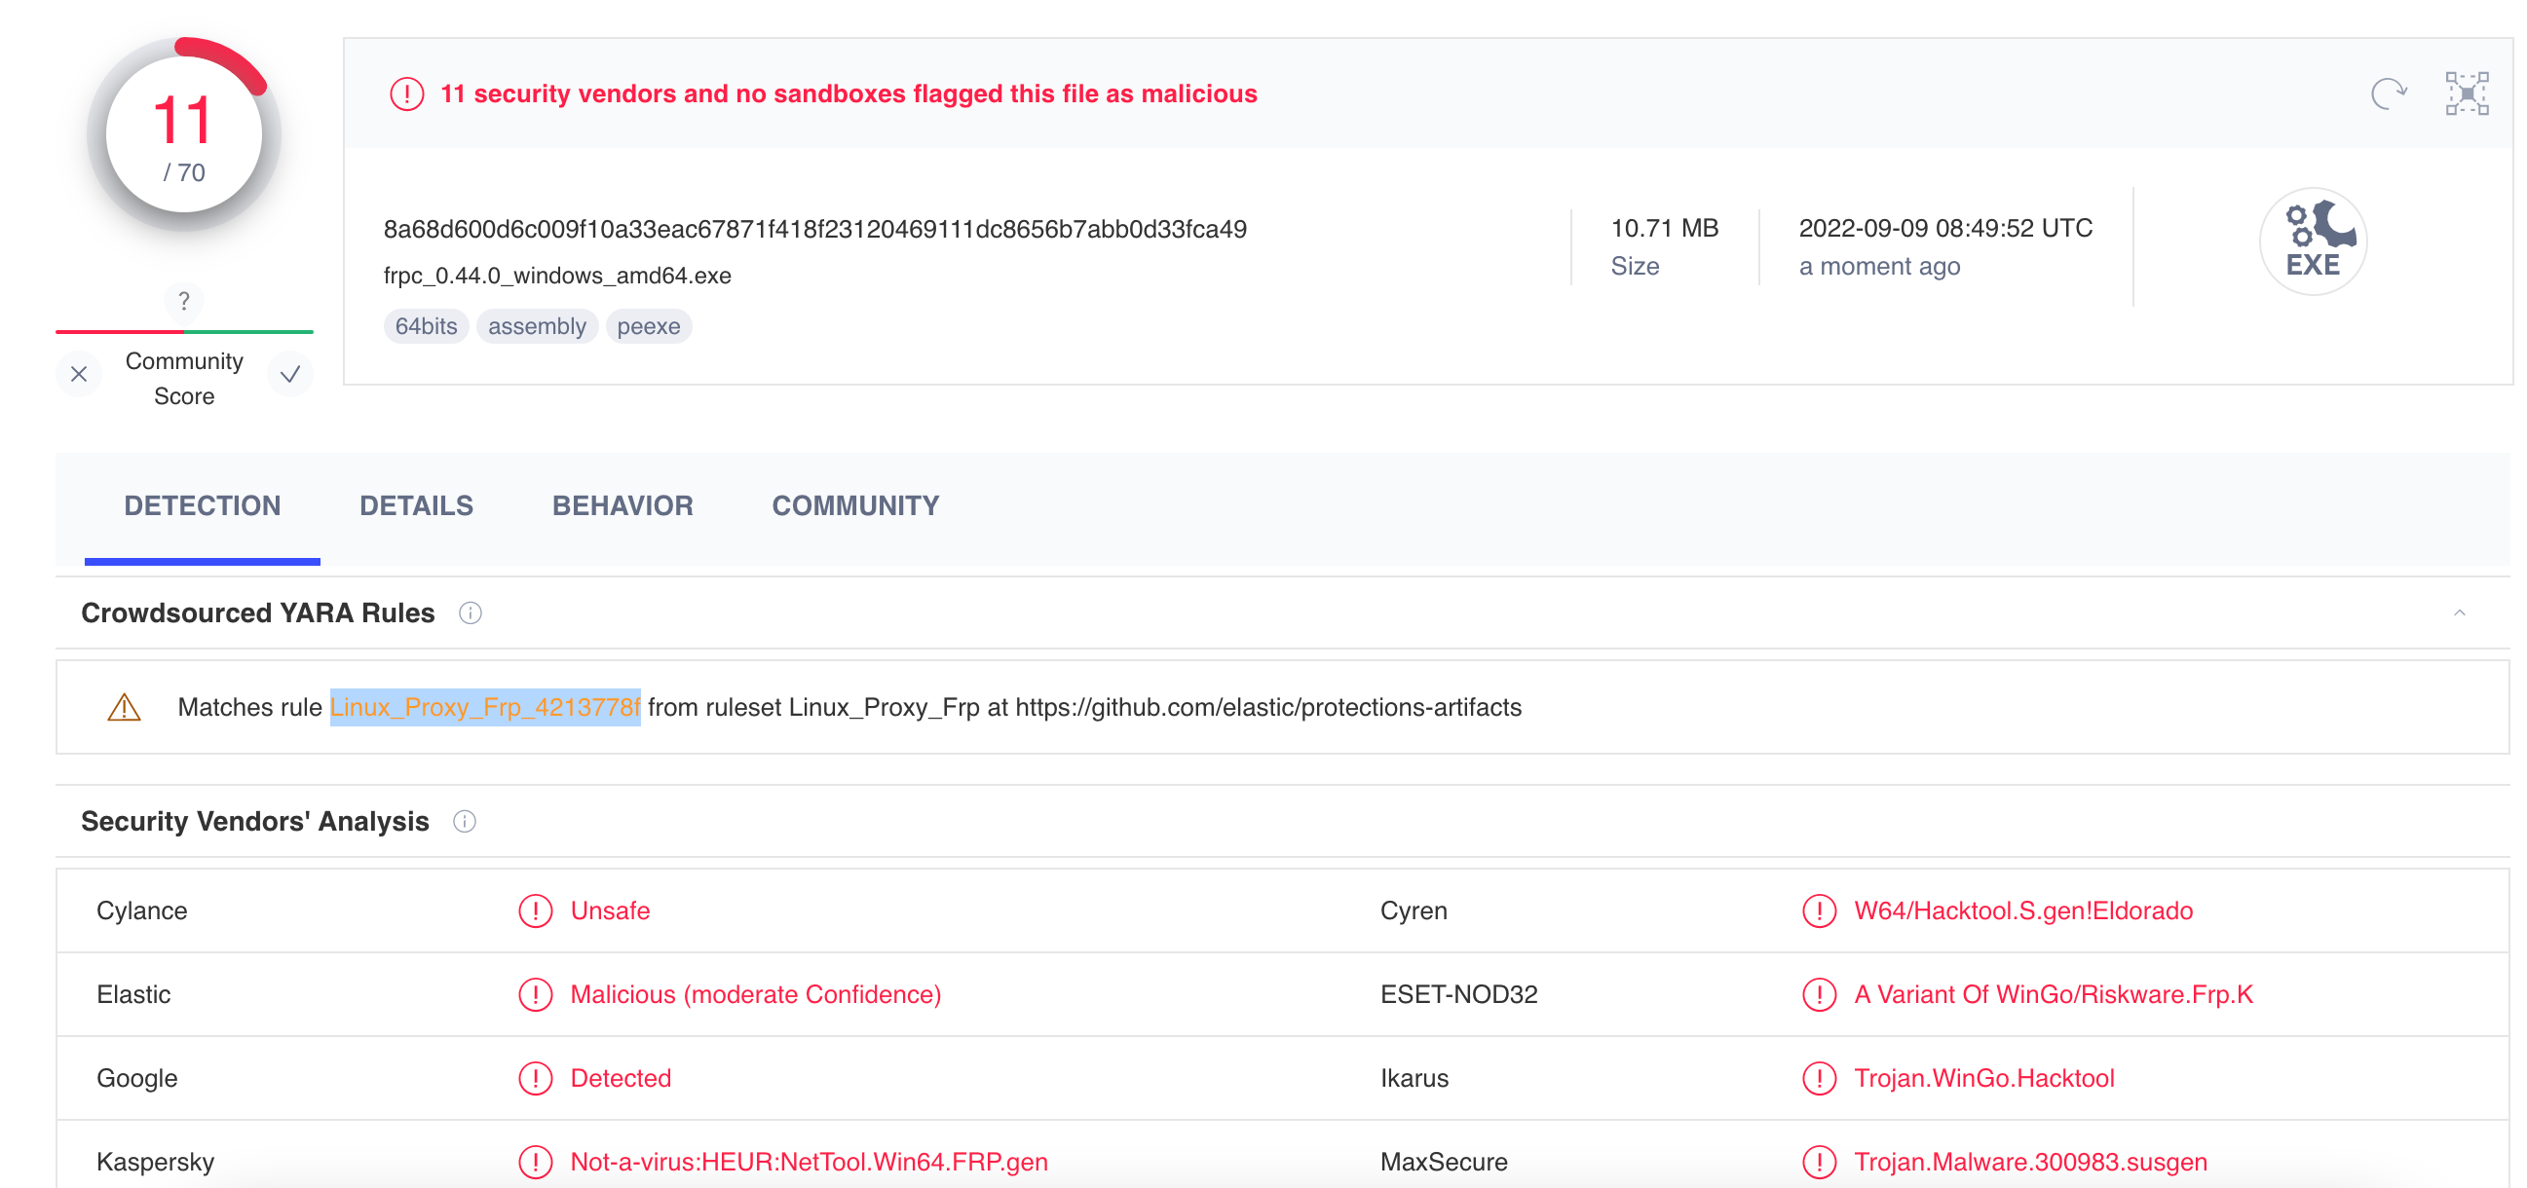Viewport: 2527px width, 1188px height.
Task: Vote file as malicious with X button
Action: tap(79, 375)
